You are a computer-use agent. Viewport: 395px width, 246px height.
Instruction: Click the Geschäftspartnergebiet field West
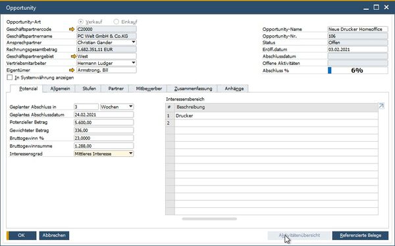pos(106,56)
